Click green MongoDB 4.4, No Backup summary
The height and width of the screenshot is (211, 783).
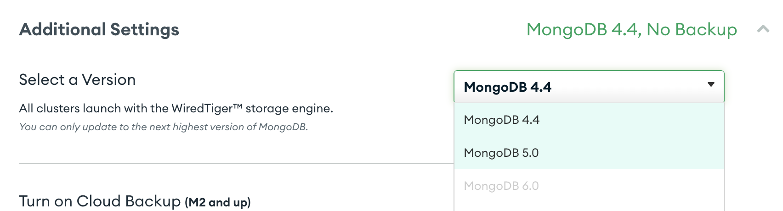[x=631, y=29]
